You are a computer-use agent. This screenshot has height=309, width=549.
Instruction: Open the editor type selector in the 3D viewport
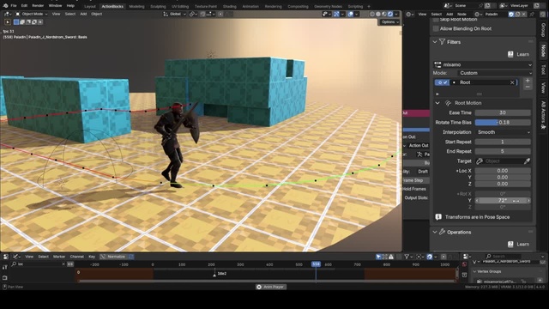point(7,14)
